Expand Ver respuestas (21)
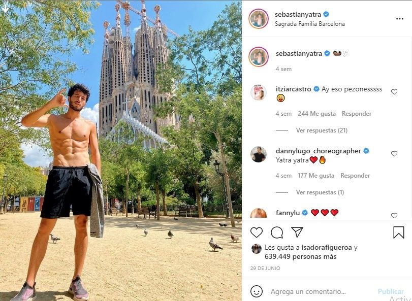 coord(322,130)
